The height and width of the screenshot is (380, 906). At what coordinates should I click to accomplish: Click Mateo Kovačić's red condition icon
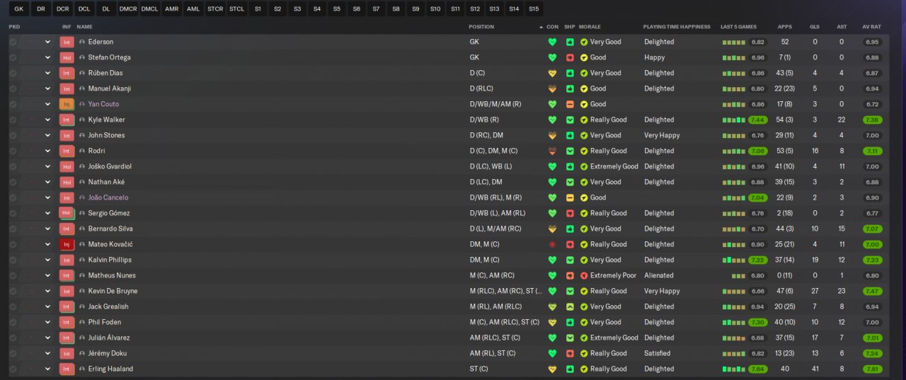[552, 244]
